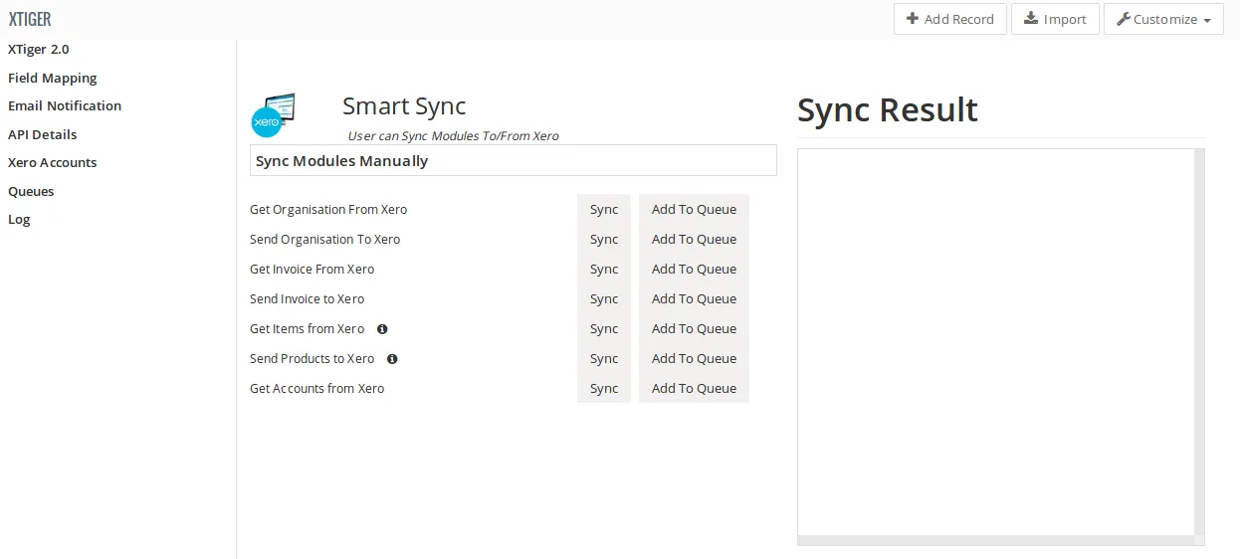The image size is (1240, 559).
Task: Sync Get Accounts from Xero
Action: click(604, 389)
